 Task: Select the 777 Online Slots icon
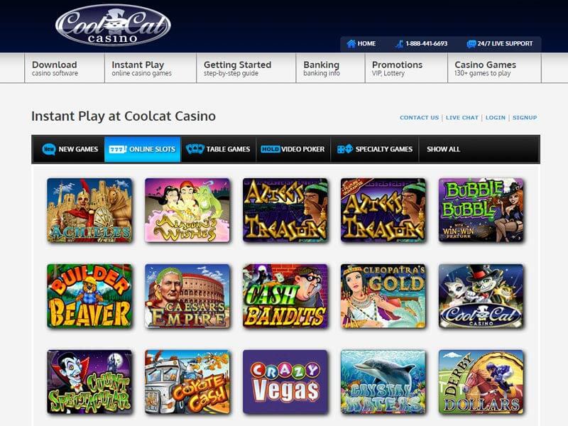point(118,149)
